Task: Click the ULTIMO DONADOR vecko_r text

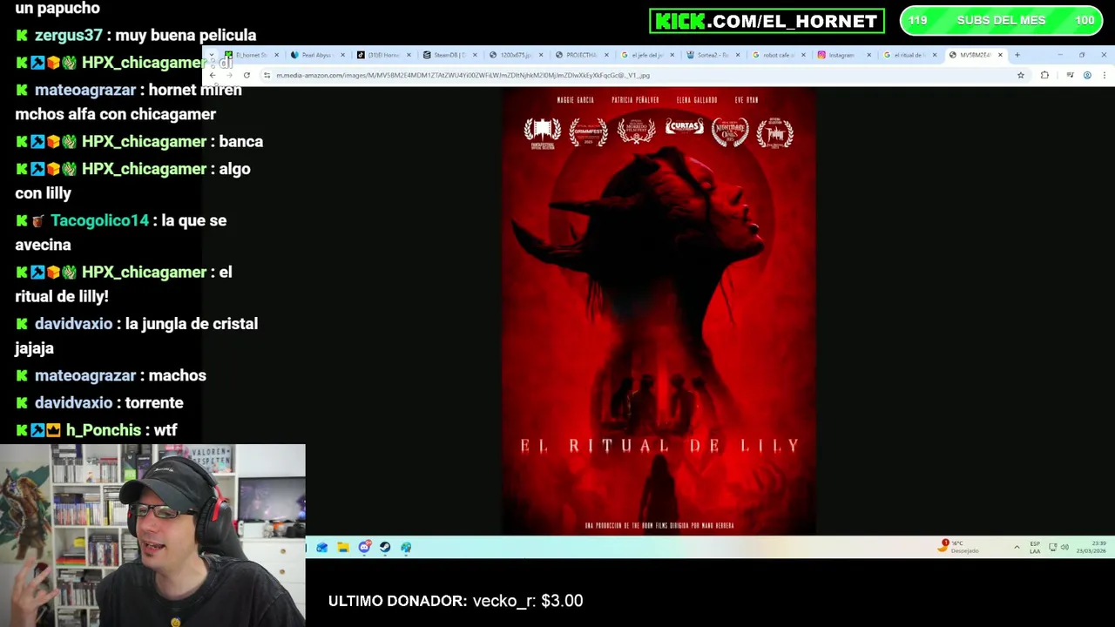Action: point(456,601)
